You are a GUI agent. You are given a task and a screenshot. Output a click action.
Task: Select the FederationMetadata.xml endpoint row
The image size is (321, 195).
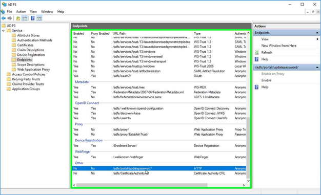point(159,92)
